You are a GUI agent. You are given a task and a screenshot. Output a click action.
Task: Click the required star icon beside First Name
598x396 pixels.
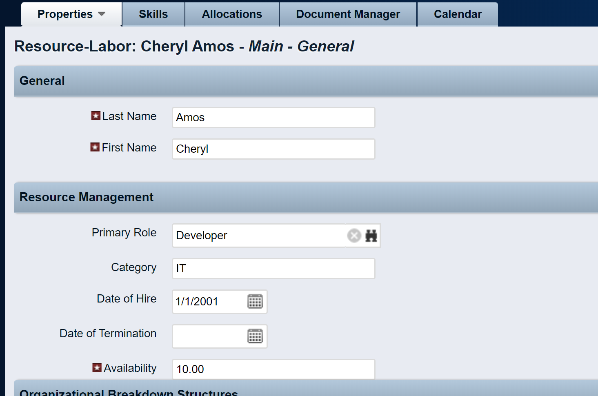tap(95, 147)
